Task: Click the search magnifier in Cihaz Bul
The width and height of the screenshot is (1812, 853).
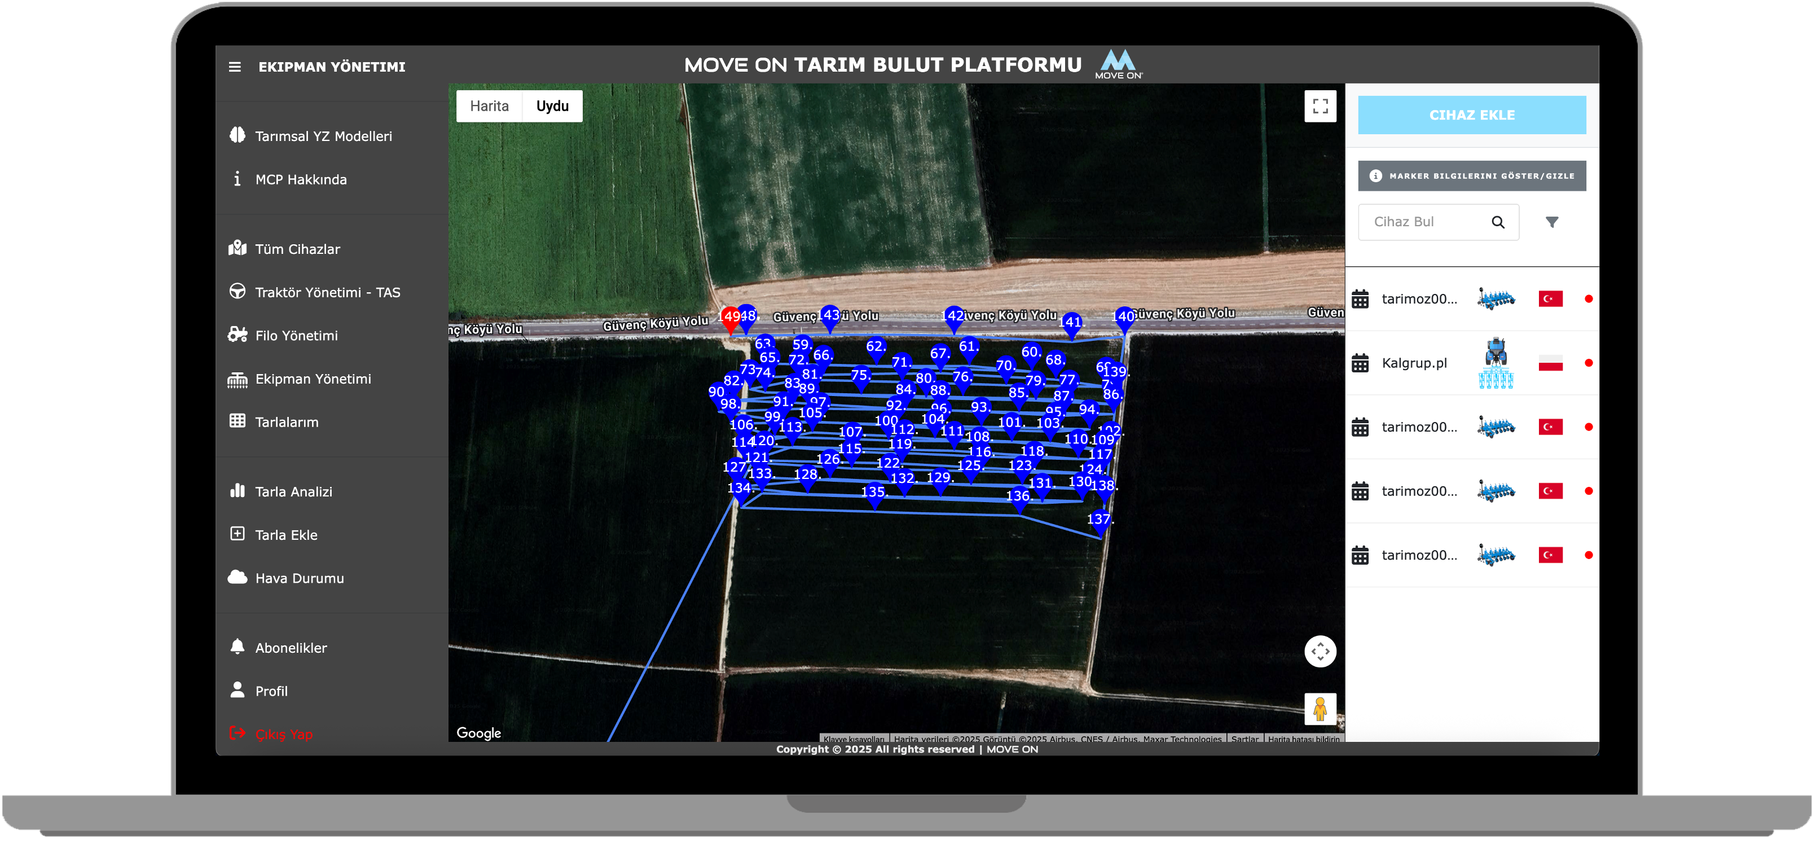Action: point(1498,222)
